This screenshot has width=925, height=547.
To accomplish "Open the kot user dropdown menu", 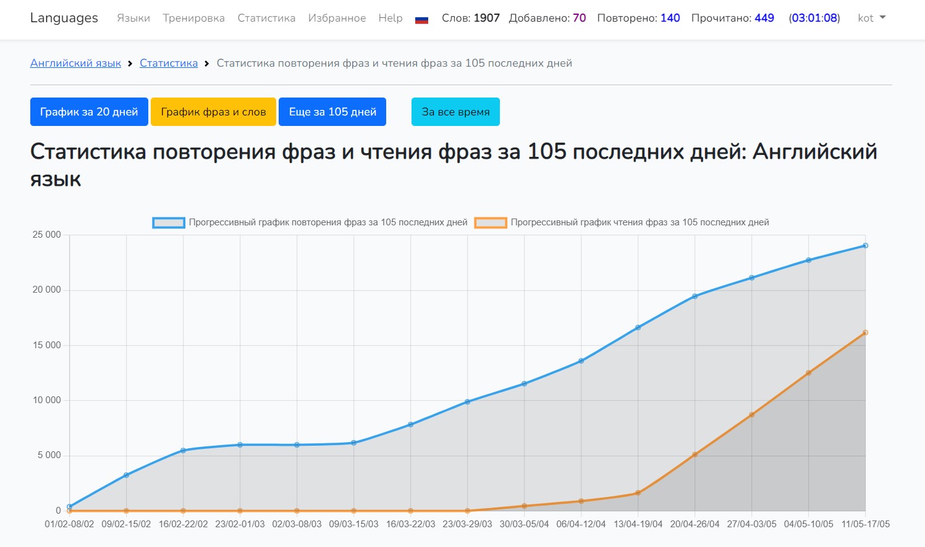I will click(871, 18).
